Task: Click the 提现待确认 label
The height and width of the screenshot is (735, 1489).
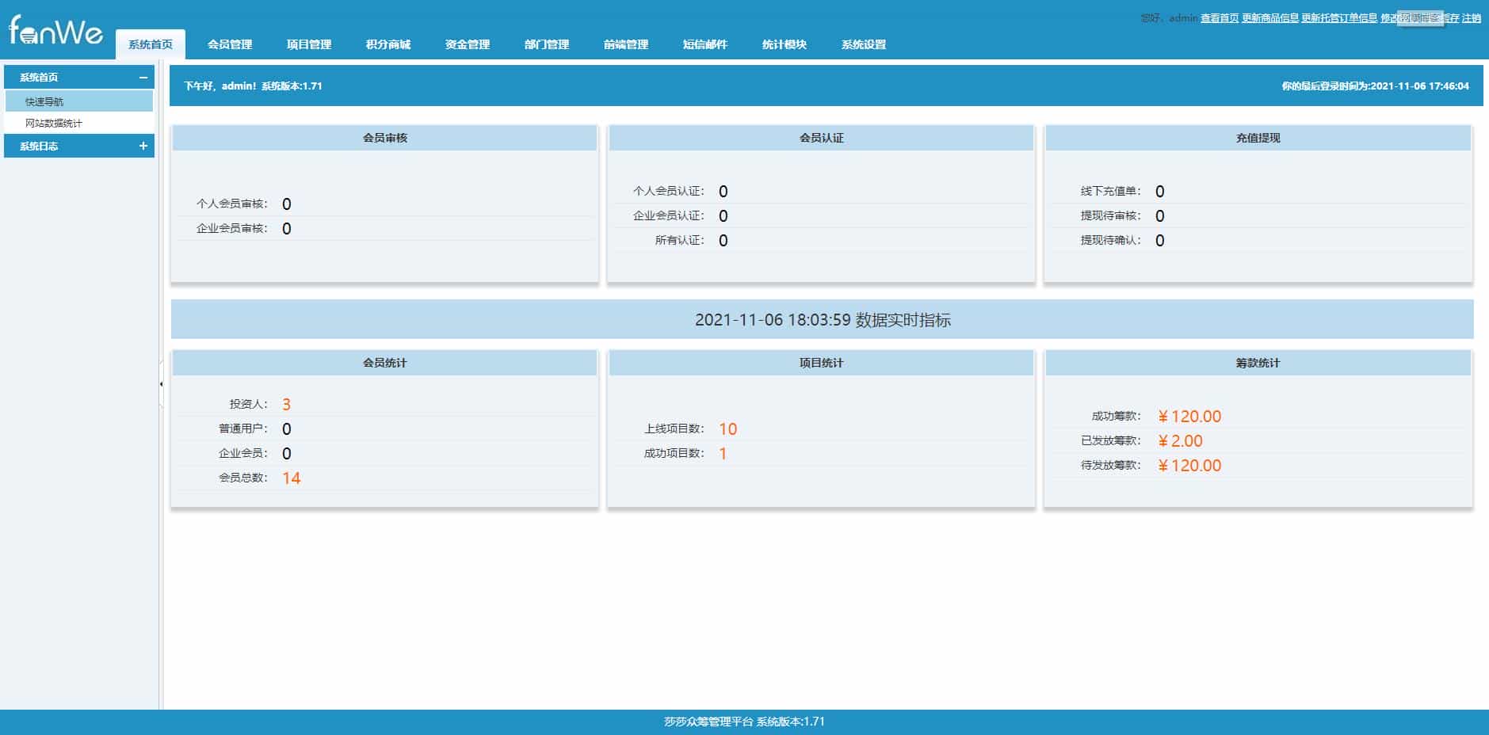Action: [1111, 241]
